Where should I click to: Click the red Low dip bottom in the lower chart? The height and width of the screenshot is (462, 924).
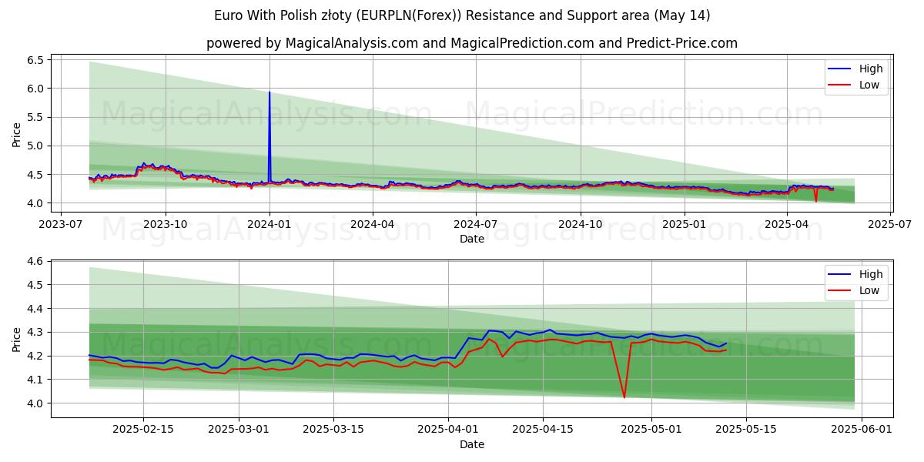tap(624, 397)
